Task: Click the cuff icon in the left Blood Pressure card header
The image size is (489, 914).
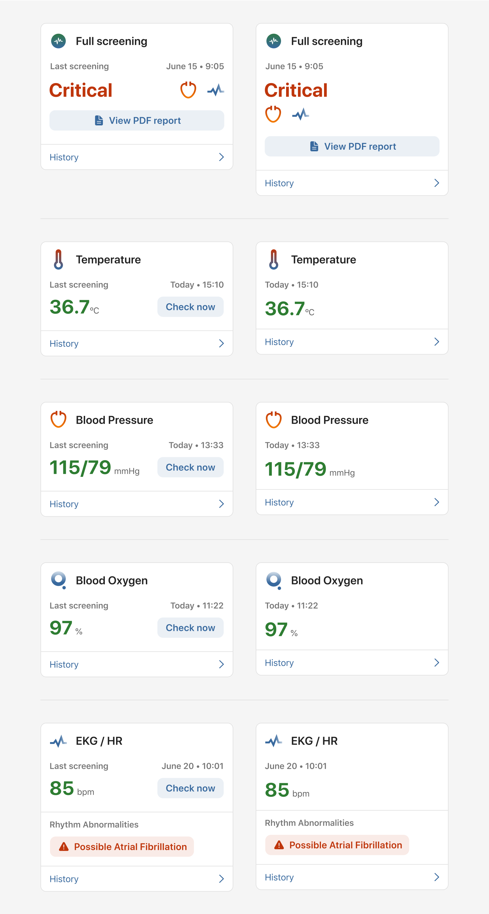Action: pos(58,419)
